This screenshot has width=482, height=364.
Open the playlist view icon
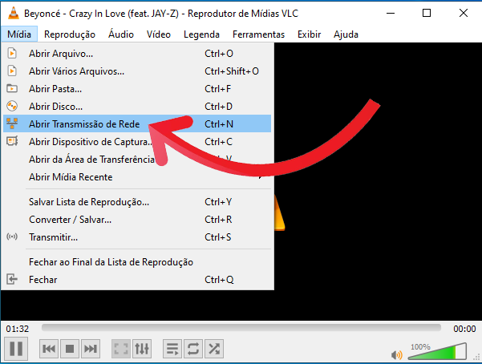point(172,349)
